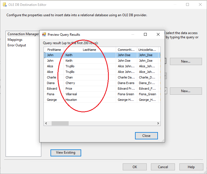Click the upper New... button
The width and height of the screenshot is (207, 174).
coord(186,61)
